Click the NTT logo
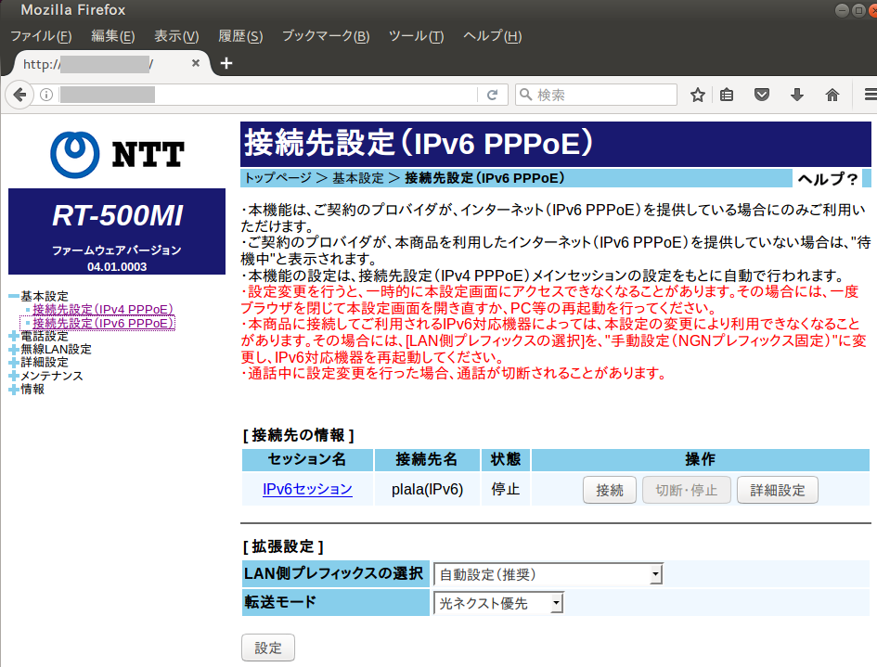 (117, 155)
